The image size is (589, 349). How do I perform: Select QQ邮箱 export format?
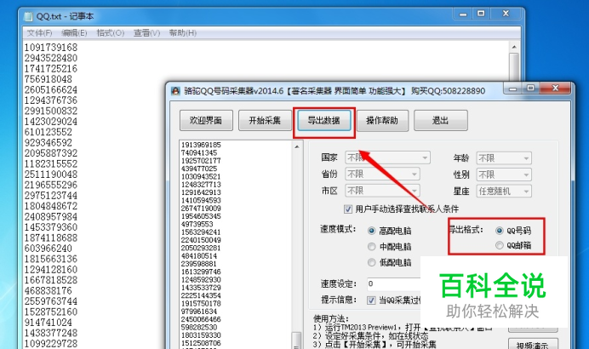[500, 245]
